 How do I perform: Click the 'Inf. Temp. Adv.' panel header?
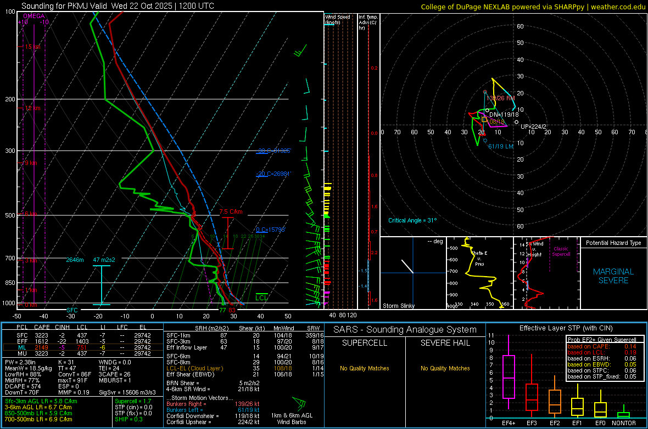(368, 22)
